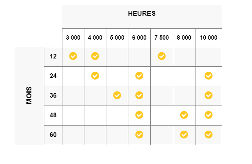252x164 pixels.
Task: Select the checkmark at 60 months, 10 000 hours
Action: click(x=208, y=135)
